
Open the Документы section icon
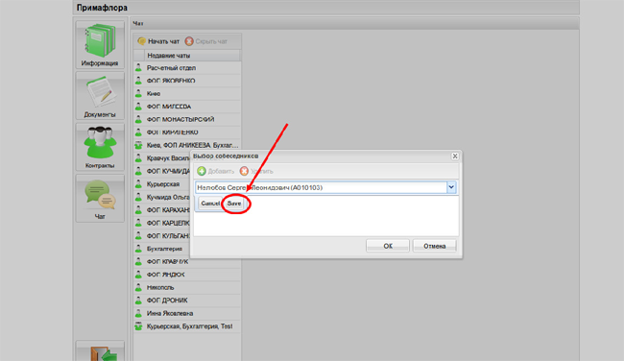tap(100, 95)
